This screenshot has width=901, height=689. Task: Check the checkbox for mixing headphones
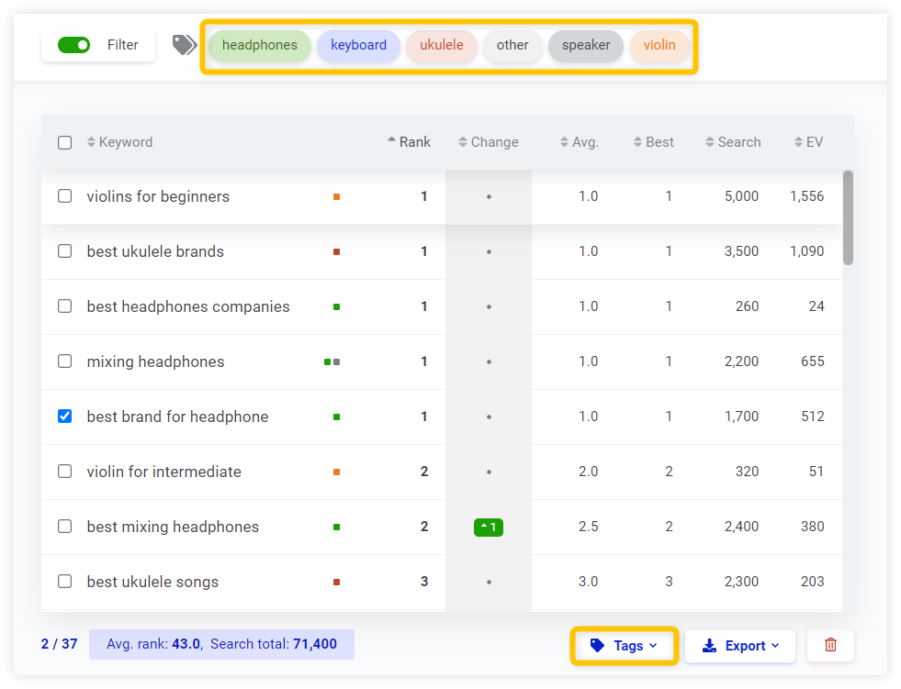pos(64,361)
